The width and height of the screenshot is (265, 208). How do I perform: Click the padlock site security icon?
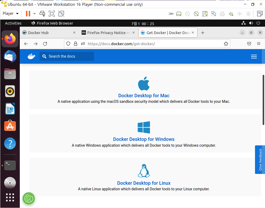[x=76, y=44]
